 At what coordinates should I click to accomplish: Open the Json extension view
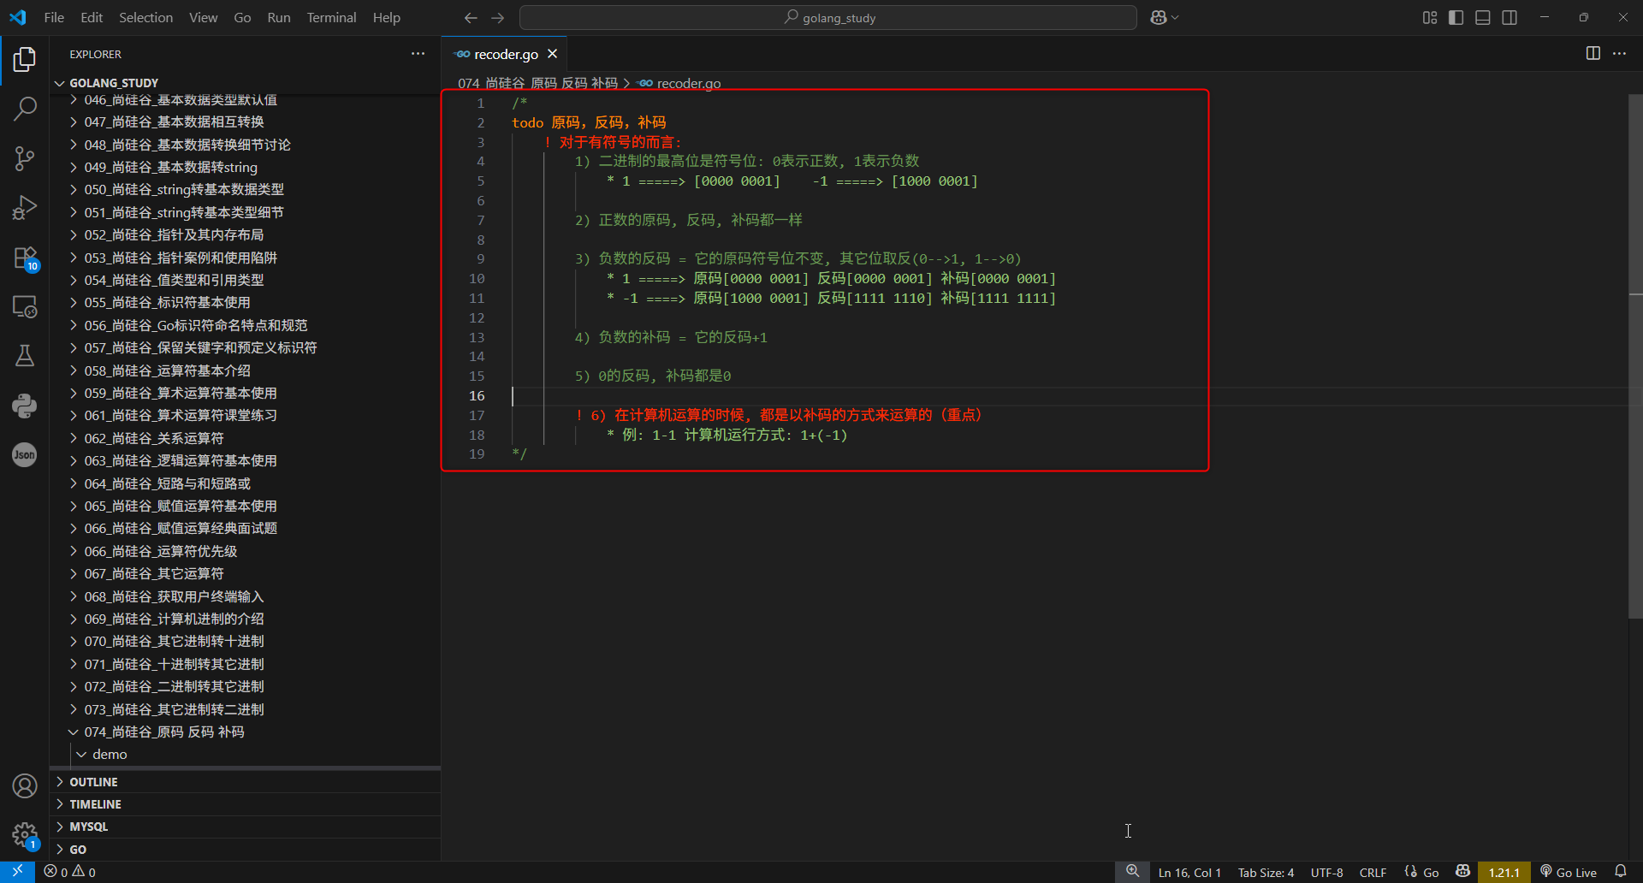[x=25, y=455]
